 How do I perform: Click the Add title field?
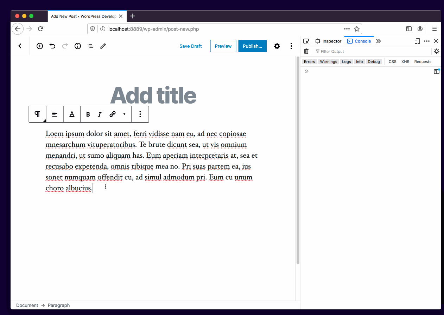pos(153,95)
